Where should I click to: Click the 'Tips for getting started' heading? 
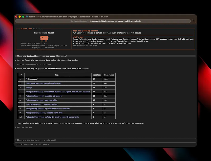(x=85, y=31)
